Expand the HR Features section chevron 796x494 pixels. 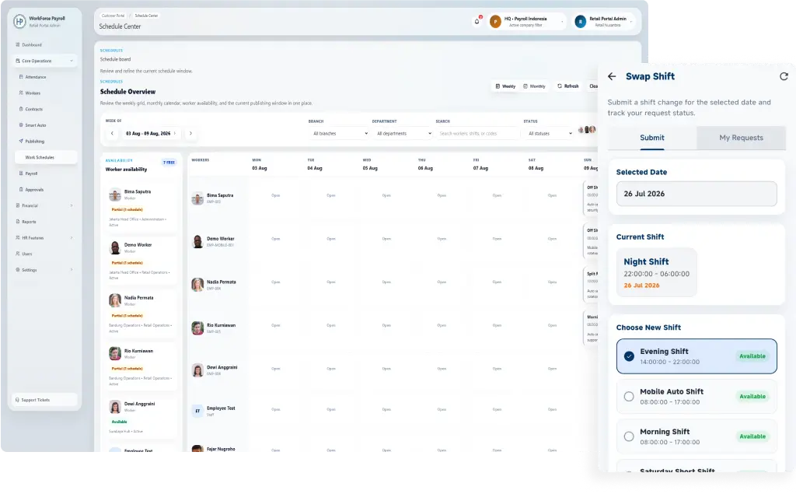point(72,238)
